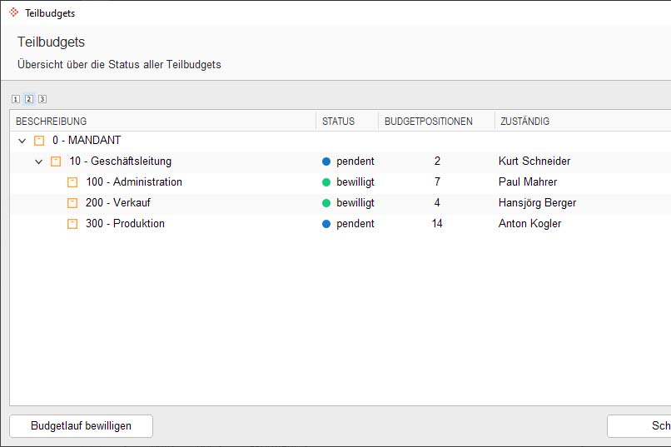The image size is (671, 447).
Task: Click budget positions value 4 for Verkauf
Action: (x=437, y=203)
